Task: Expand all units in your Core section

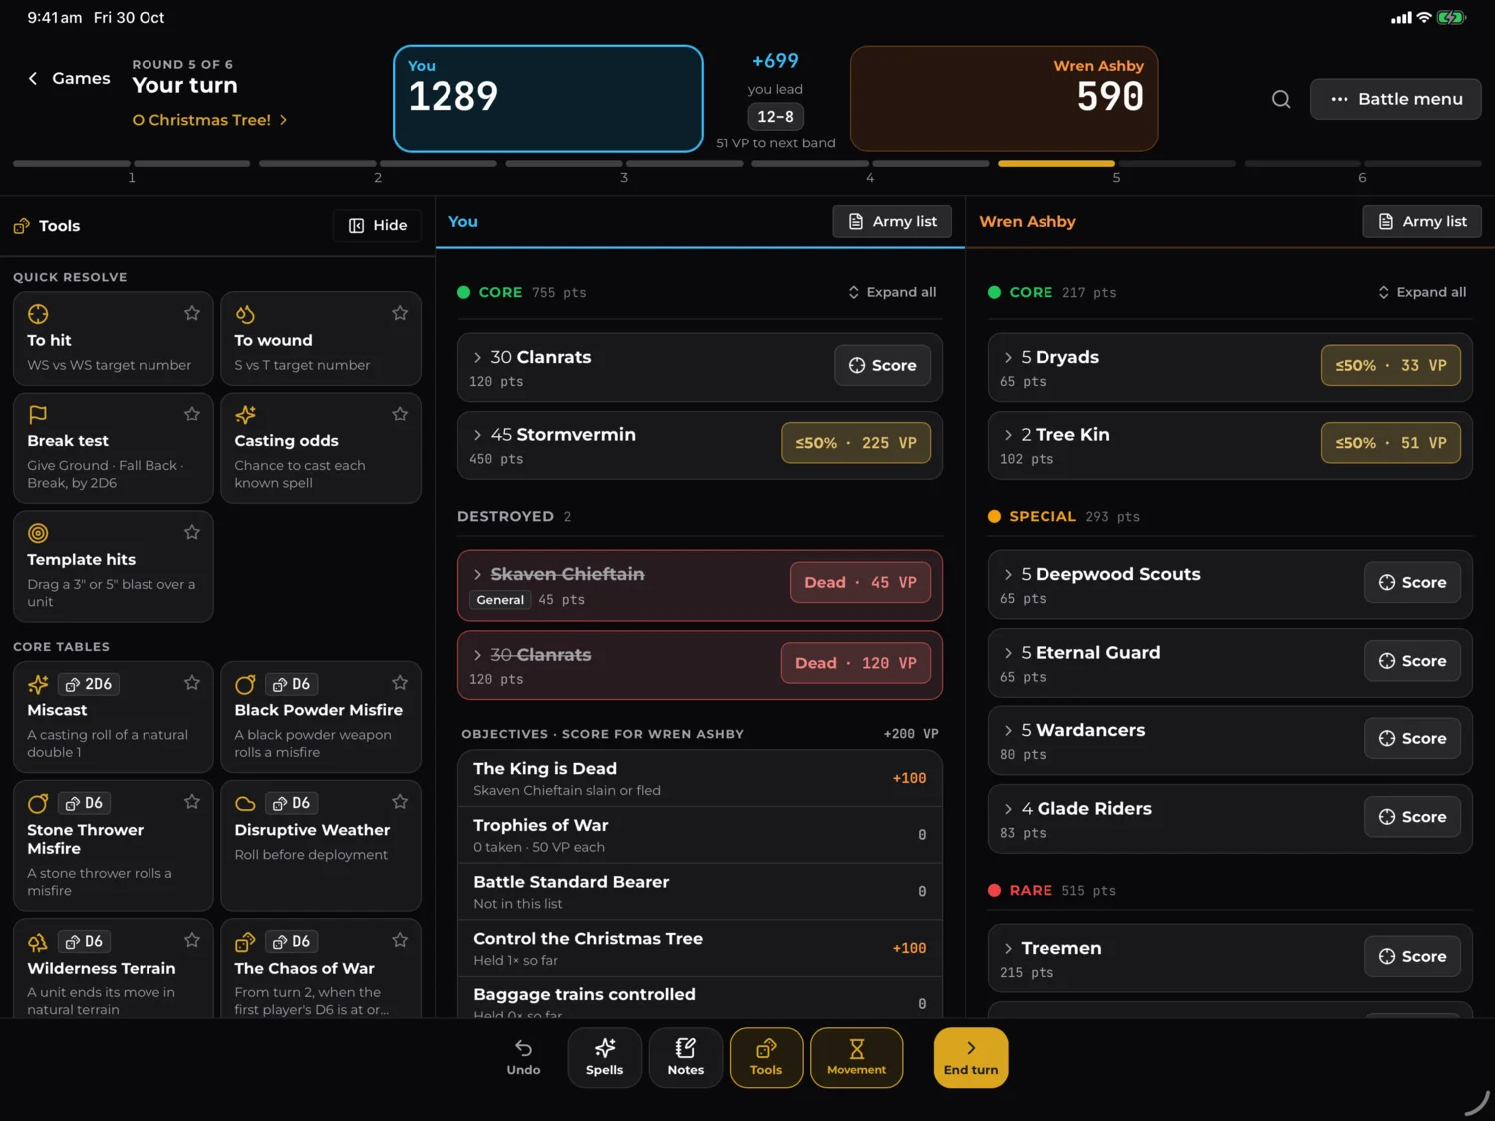Action: 892,292
